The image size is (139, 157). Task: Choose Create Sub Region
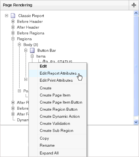coord(58,131)
